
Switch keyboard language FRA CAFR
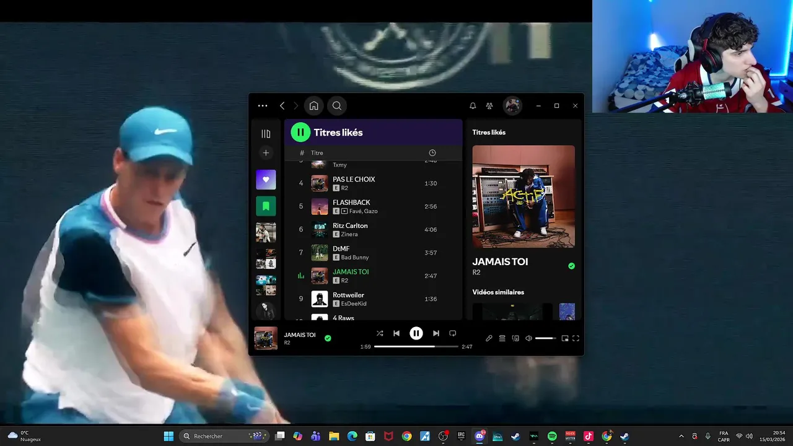[724, 436]
